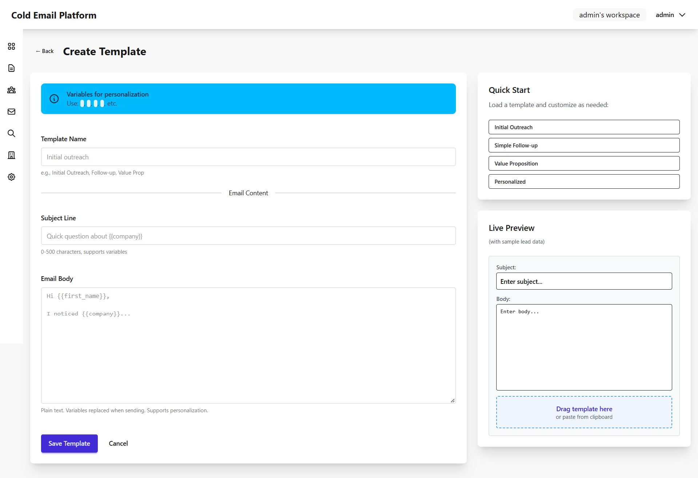Viewport: 698px width, 478px height.
Task: Load the Personalized template
Action: (x=584, y=181)
